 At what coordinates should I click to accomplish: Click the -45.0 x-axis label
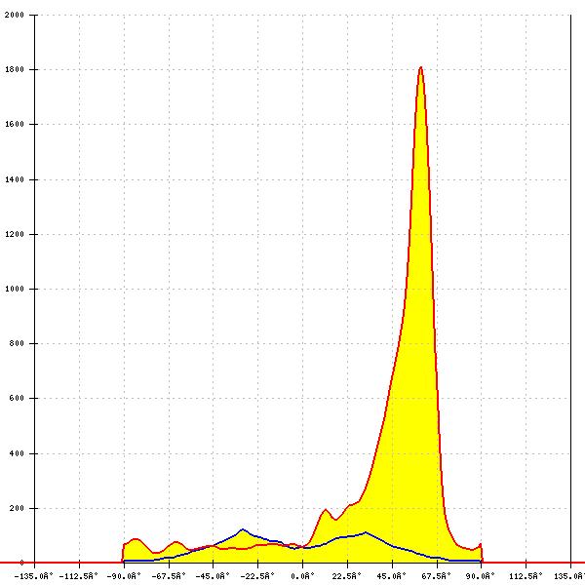click(x=213, y=576)
